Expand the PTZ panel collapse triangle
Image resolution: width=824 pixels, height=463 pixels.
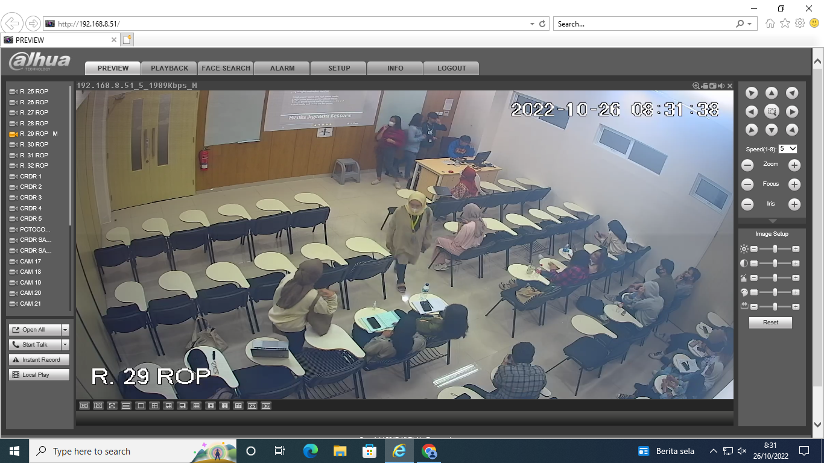[x=772, y=221]
